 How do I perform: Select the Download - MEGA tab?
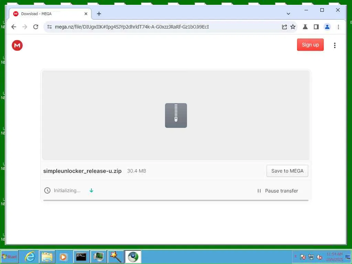tap(50, 14)
